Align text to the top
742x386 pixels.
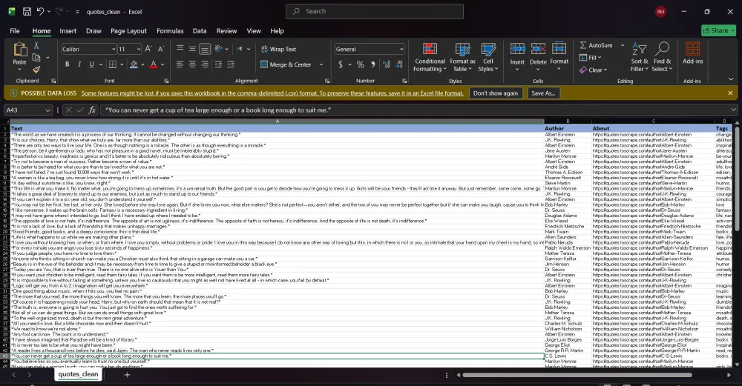tap(180, 49)
